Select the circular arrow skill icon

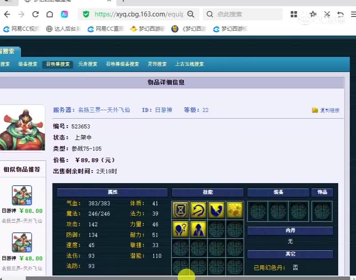198,210
